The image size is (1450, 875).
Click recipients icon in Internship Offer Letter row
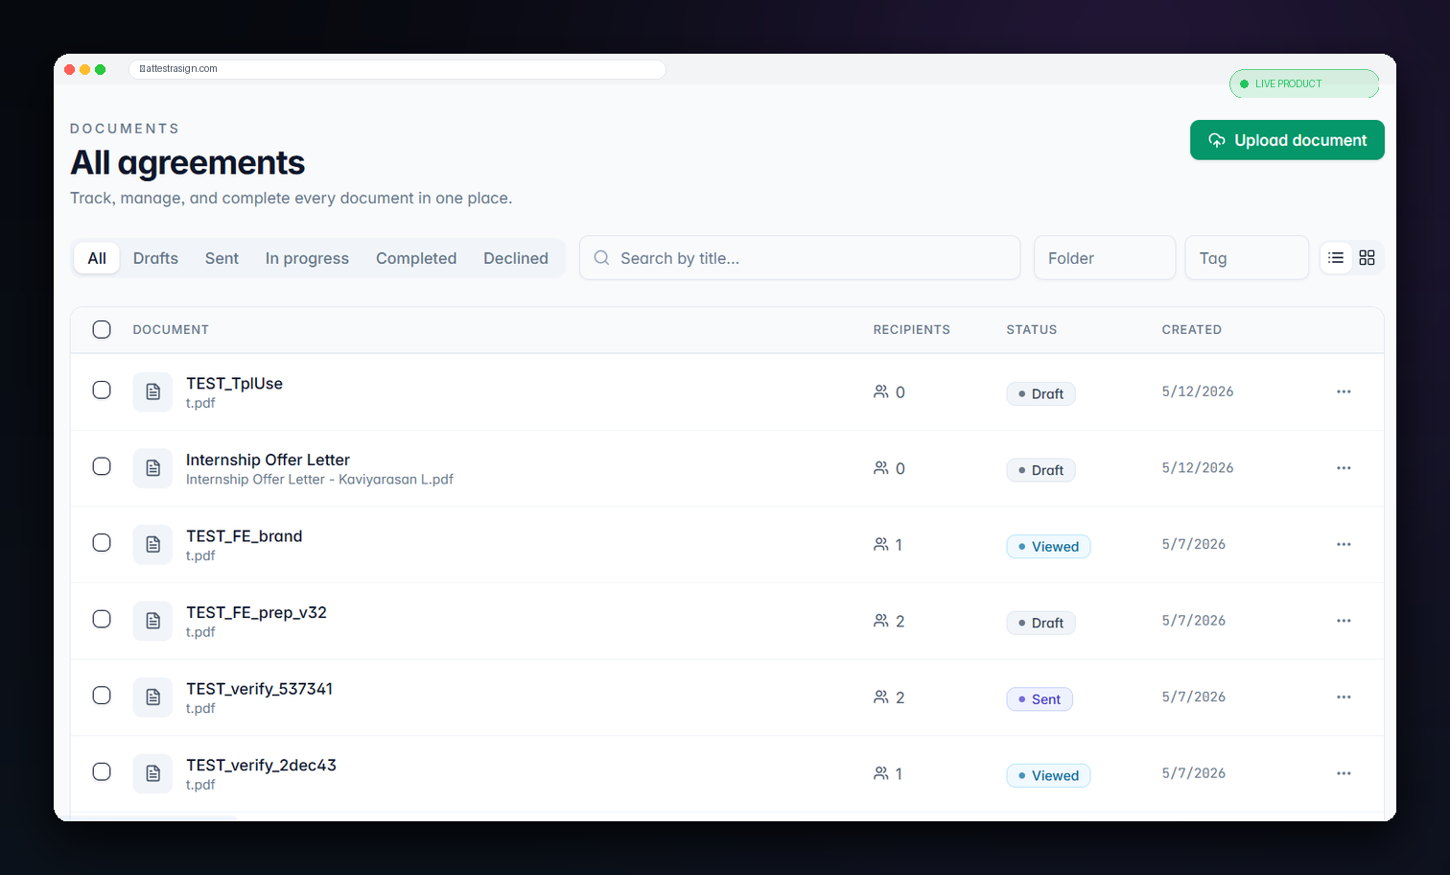(880, 468)
